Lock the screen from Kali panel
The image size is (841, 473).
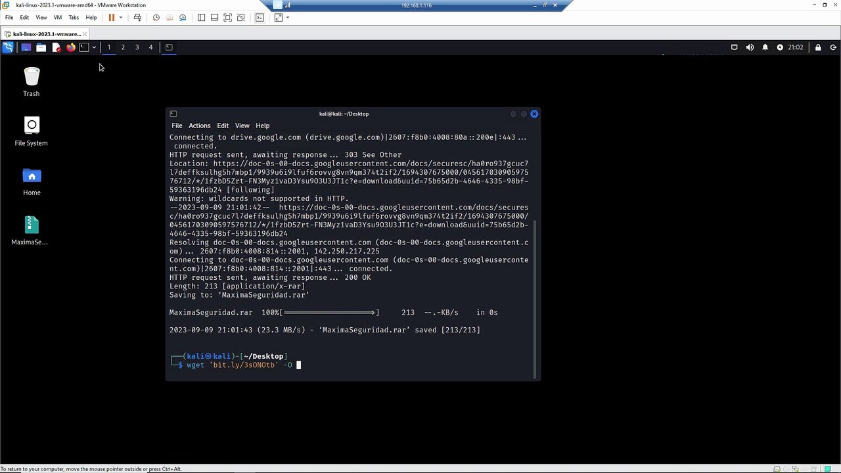tap(818, 47)
